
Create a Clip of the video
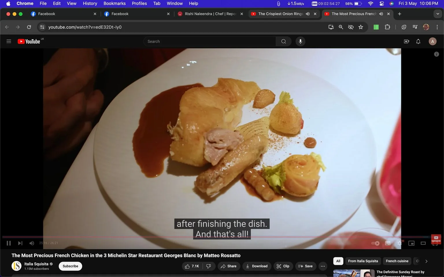click(x=283, y=266)
